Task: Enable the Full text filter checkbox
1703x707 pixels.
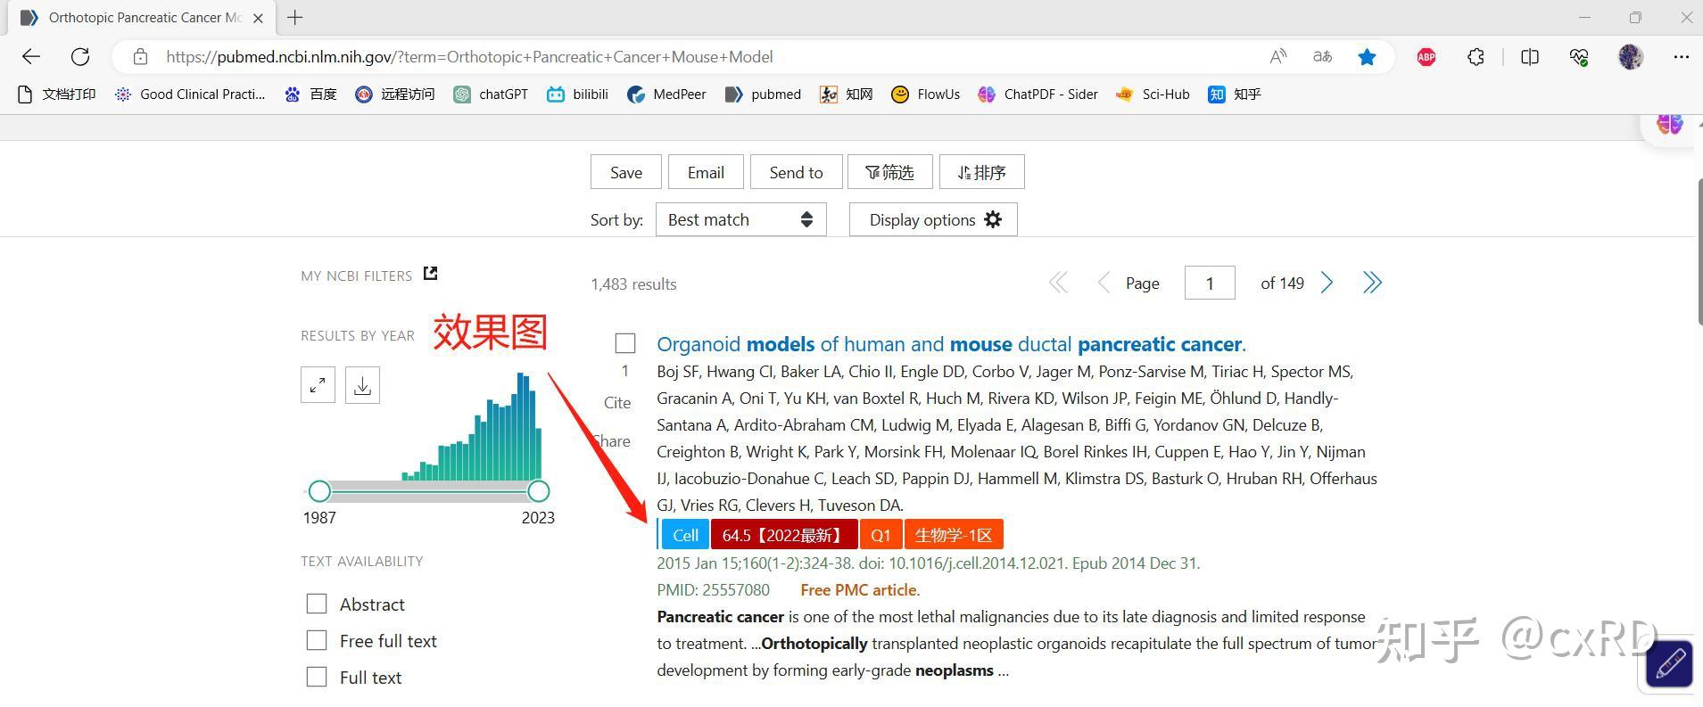Action: (317, 677)
